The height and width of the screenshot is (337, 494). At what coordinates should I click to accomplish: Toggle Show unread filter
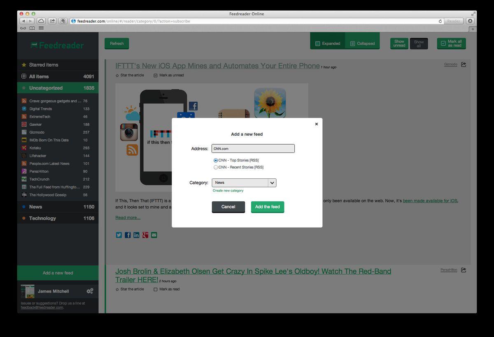399,43
